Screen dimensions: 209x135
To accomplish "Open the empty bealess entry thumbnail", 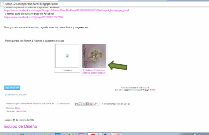I will [67, 56].
